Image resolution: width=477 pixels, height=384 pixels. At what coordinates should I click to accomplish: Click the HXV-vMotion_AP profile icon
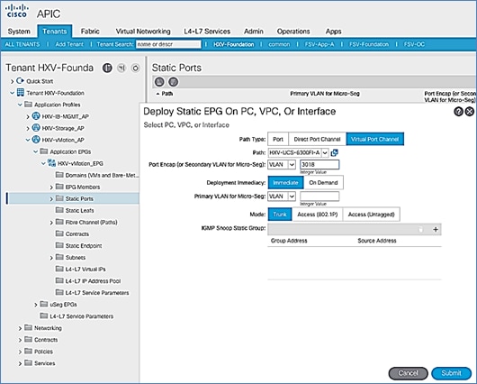(36, 140)
